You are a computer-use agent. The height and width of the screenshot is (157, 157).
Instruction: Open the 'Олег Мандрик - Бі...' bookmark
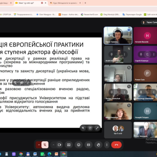point(46,15)
